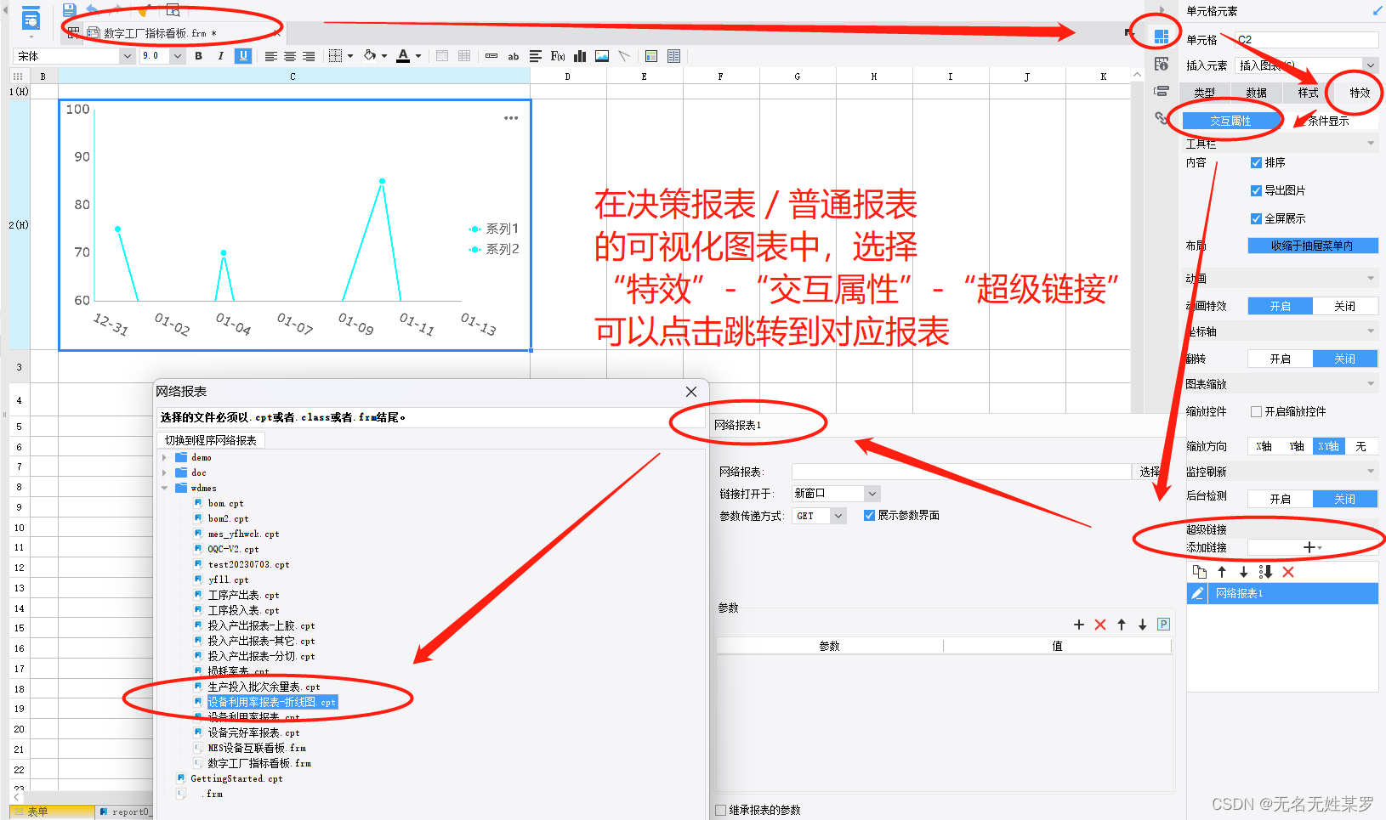Toggle italic formatting

[x=221, y=56]
